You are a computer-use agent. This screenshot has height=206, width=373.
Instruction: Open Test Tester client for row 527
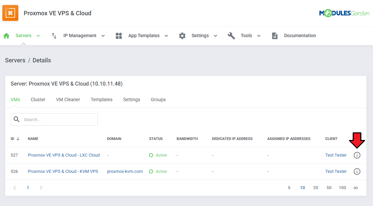pyautogui.click(x=336, y=155)
